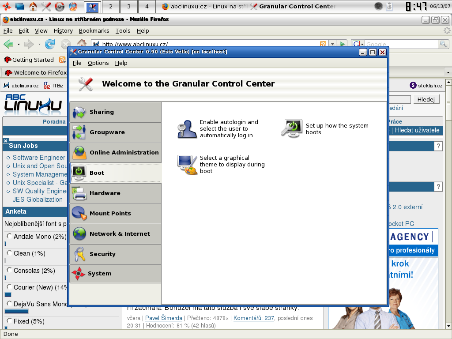
Task: Switch to workspace 4
Action: tap(147, 6)
